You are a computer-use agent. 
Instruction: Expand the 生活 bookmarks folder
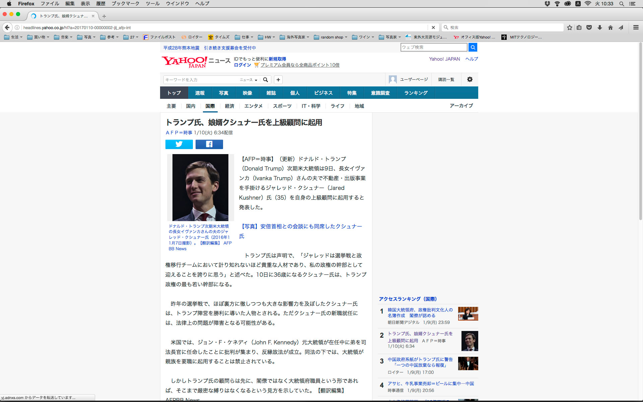13,37
